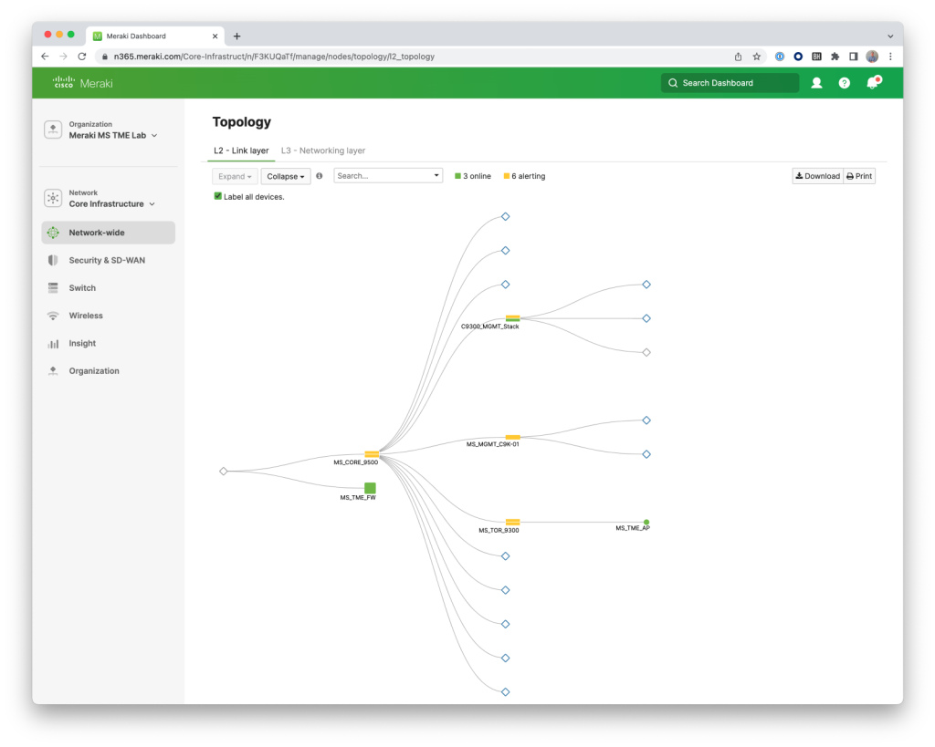The width and height of the screenshot is (935, 747).
Task: Click the browser bookmark star icon
Action: click(x=757, y=57)
